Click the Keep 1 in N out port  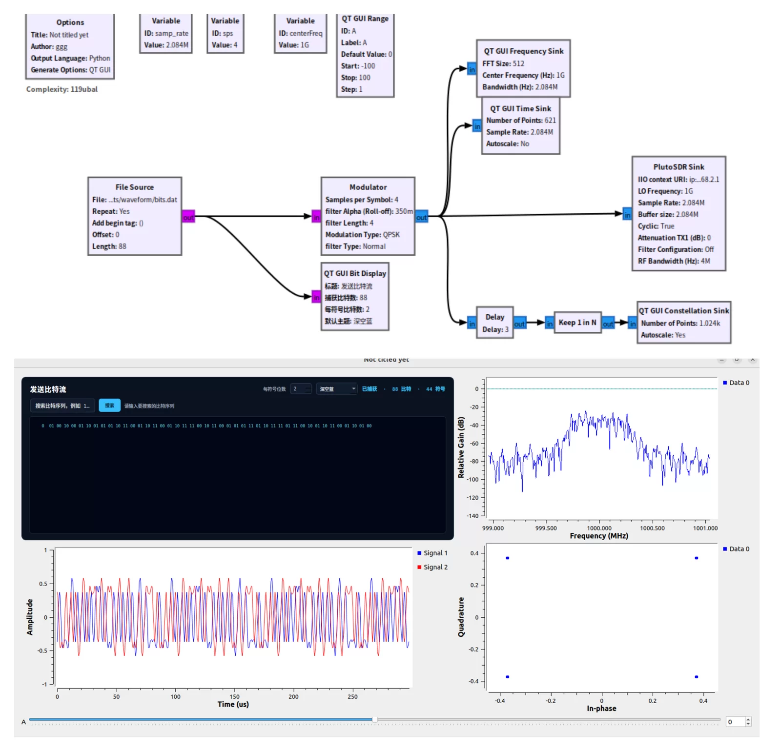point(608,323)
